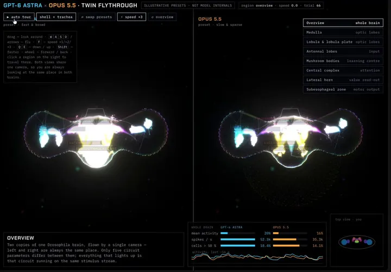Fly to the Antennal lobes region

343,51
